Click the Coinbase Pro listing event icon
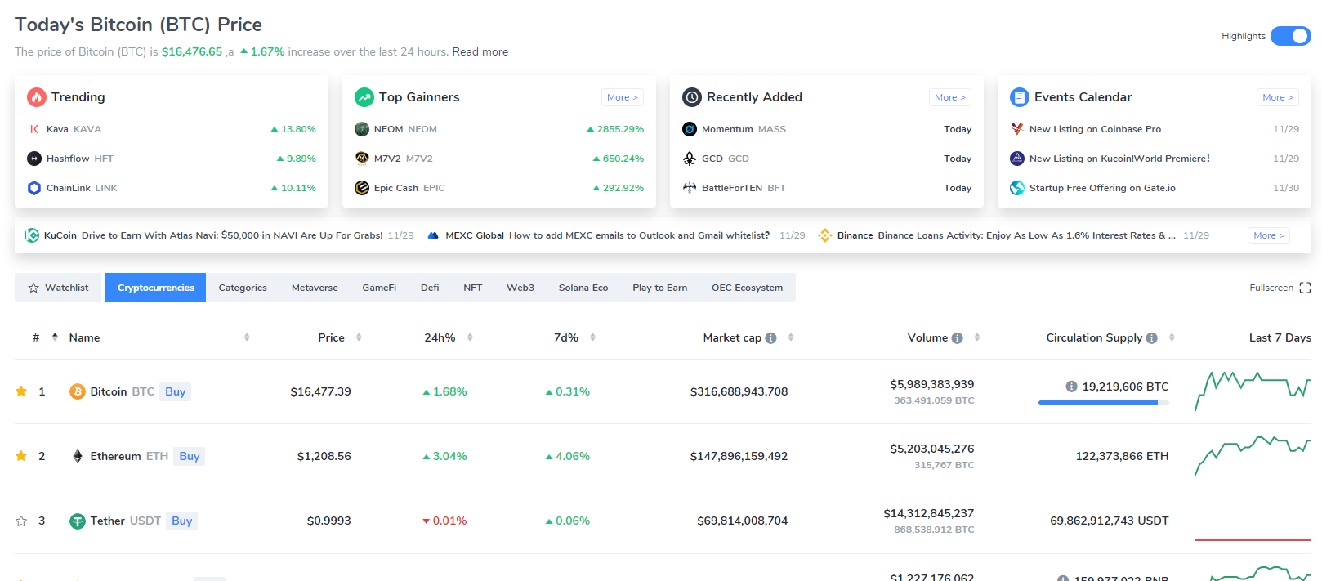The width and height of the screenshot is (1322, 581). [x=1017, y=129]
